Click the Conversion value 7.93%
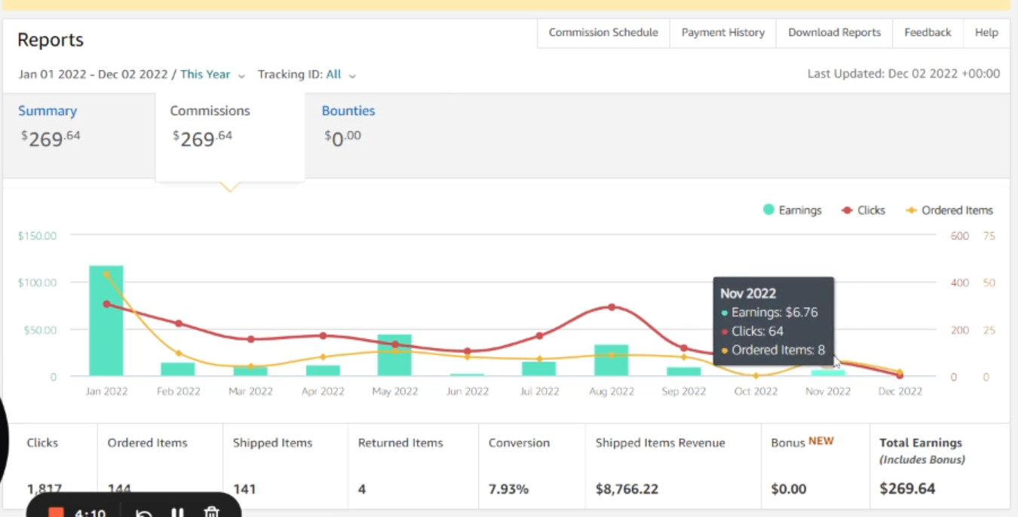The height and width of the screenshot is (517, 1018). click(x=508, y=489)
